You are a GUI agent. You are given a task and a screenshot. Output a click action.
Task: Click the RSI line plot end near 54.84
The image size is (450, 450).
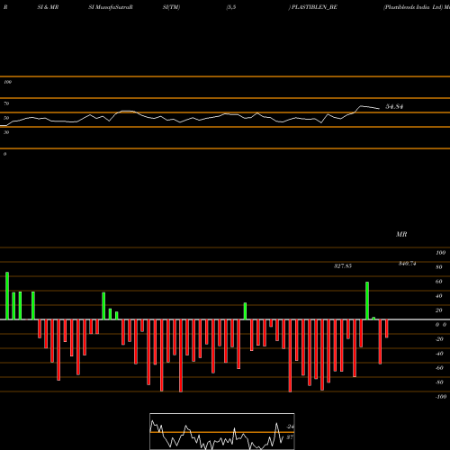(379, 108)
